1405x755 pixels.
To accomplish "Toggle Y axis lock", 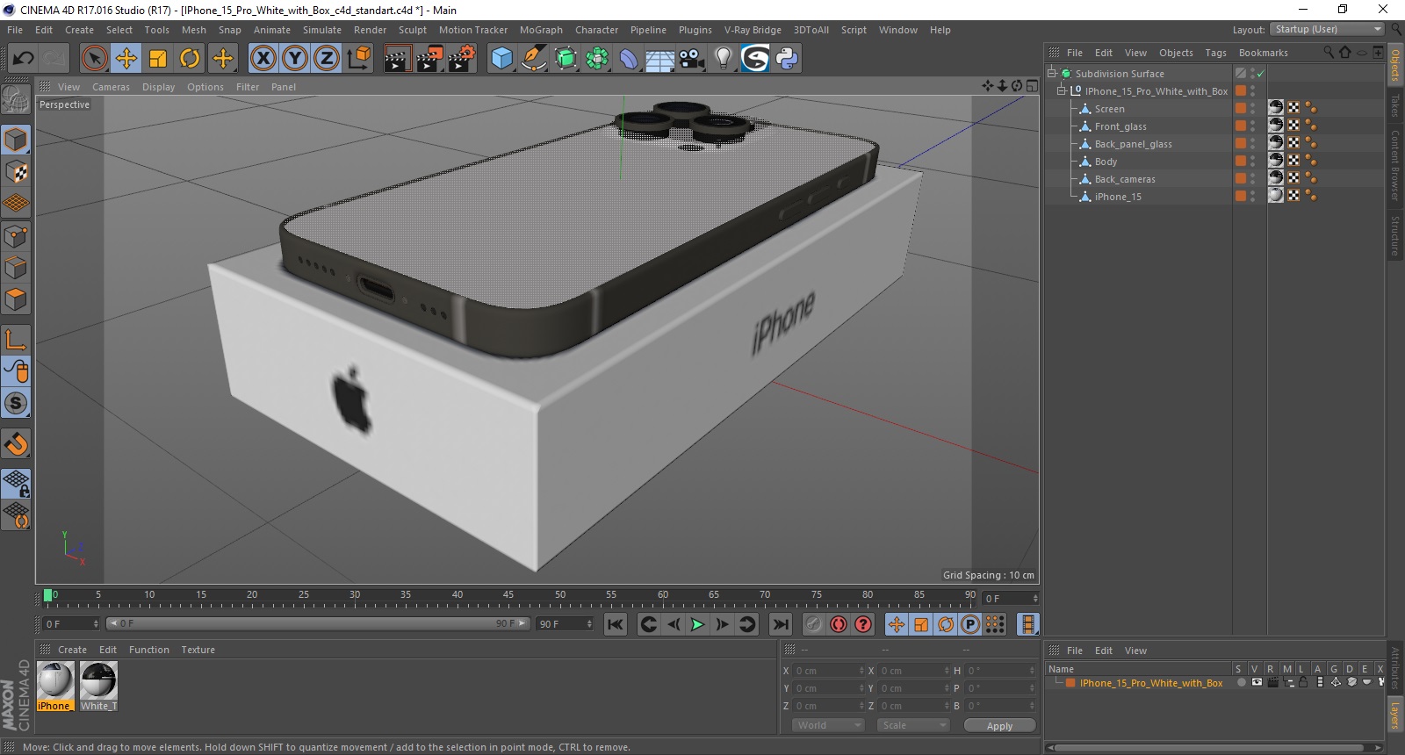I will pos(295,59).
